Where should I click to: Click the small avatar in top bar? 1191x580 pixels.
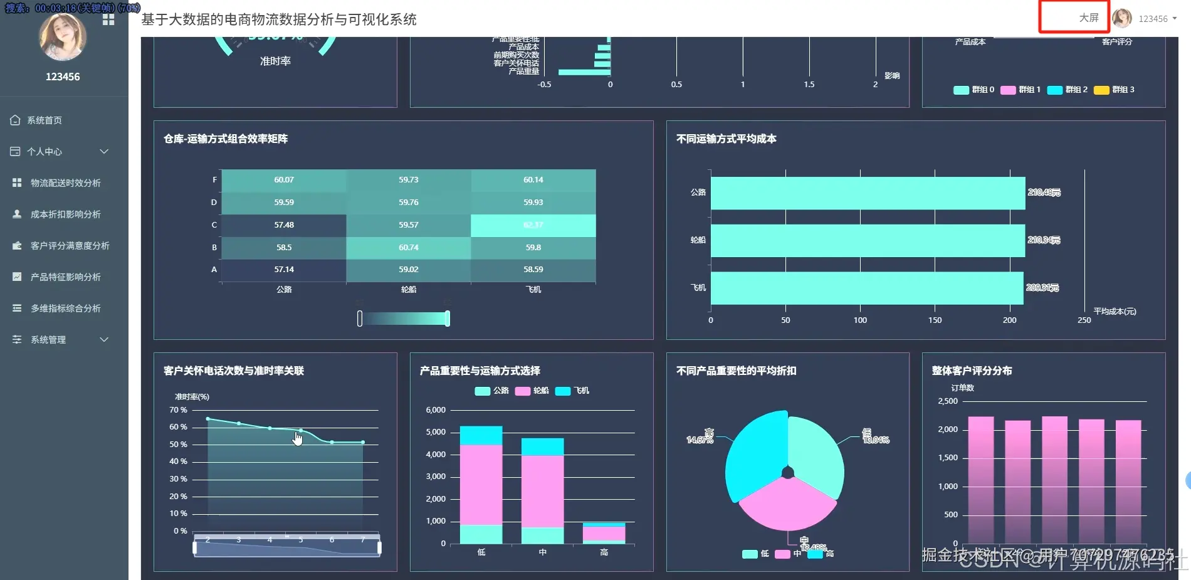(1122, 18)
